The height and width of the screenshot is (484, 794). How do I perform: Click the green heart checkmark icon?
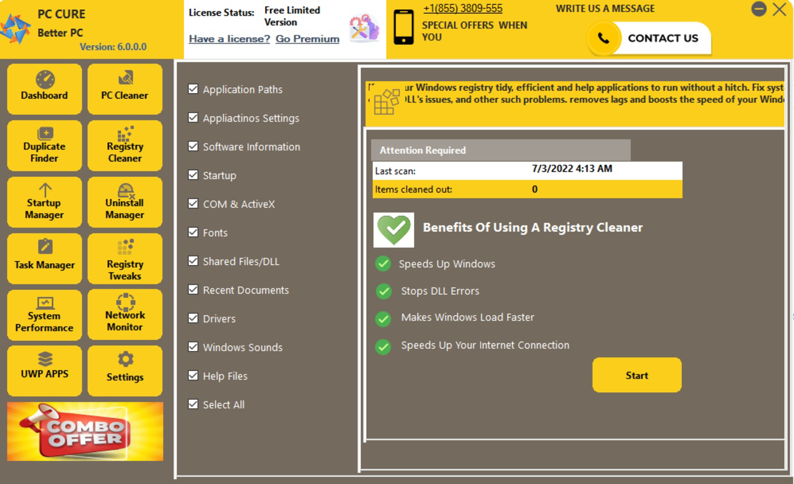pos(394,230)
